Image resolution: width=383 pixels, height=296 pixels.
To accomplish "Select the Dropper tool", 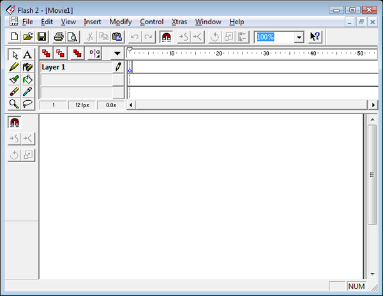I will 27,92.
